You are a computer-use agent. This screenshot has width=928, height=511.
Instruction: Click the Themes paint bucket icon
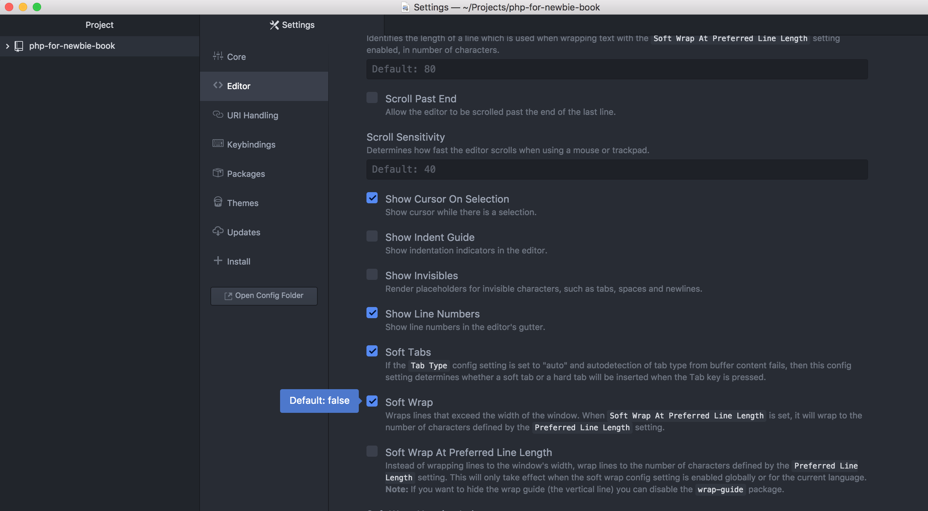pyautogui.click(x=218, y=202)
